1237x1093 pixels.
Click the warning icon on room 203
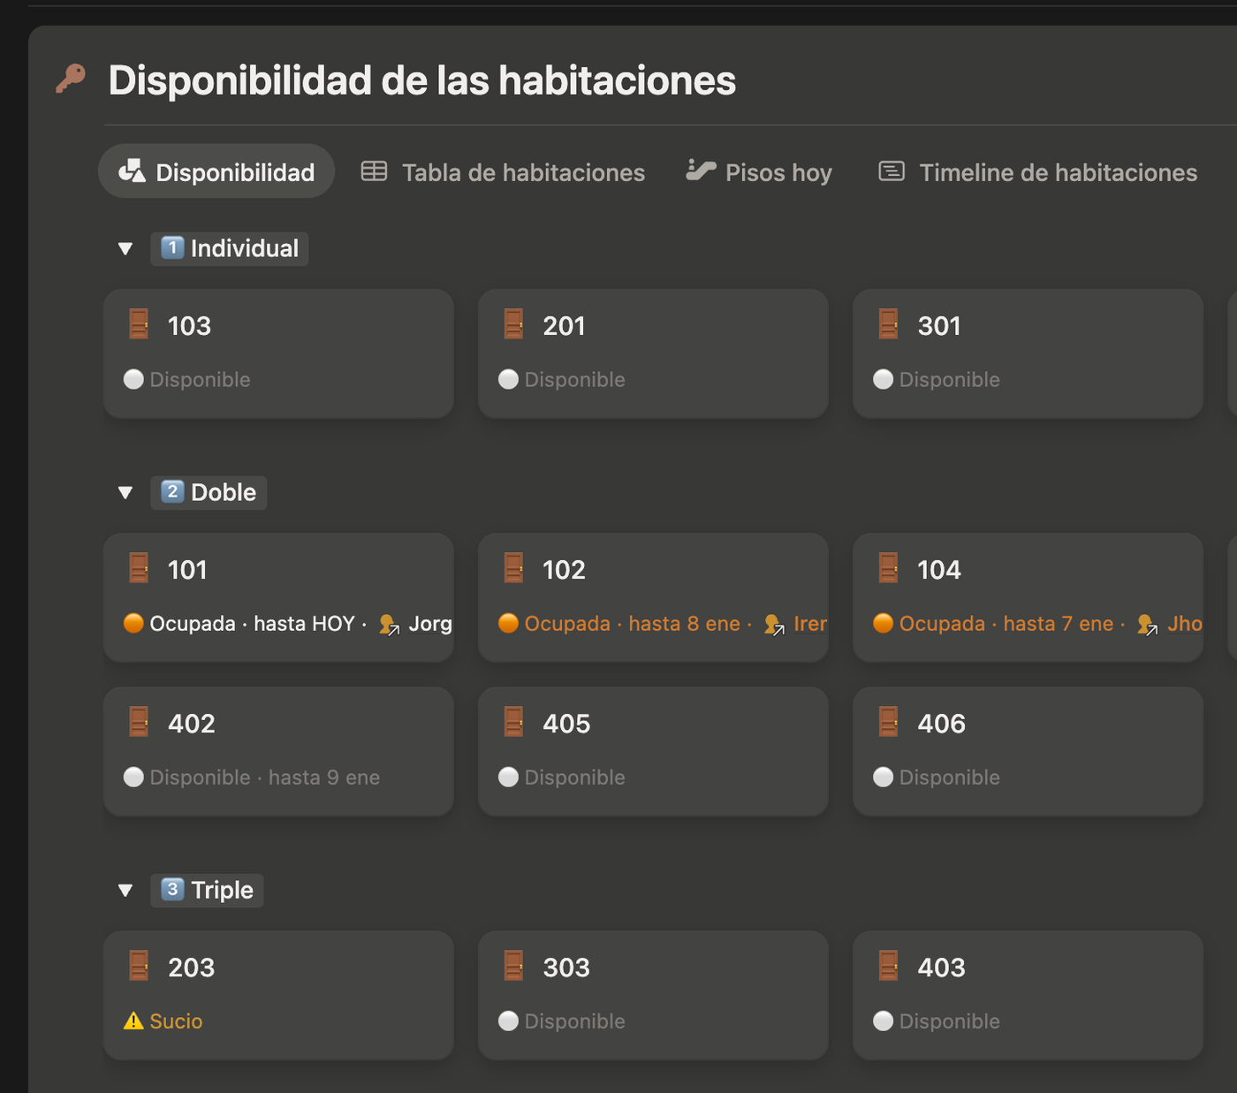click(x=133, y=1021)
